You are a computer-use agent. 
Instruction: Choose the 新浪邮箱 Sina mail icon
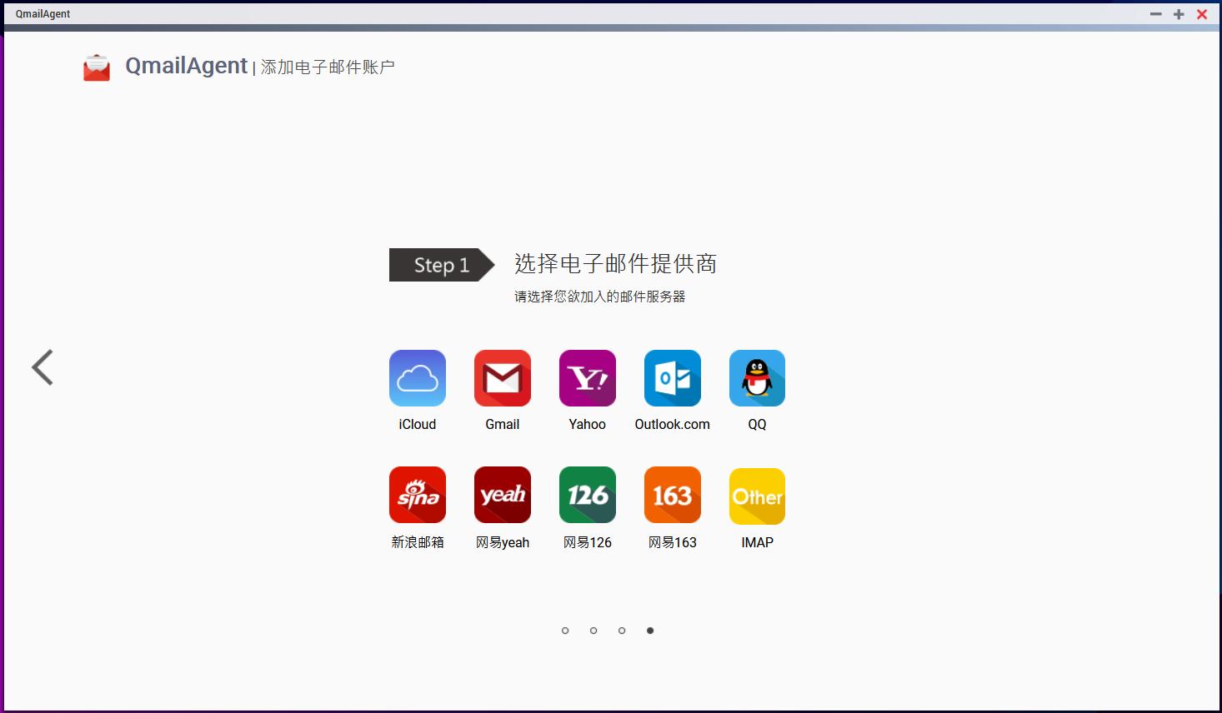417,496
